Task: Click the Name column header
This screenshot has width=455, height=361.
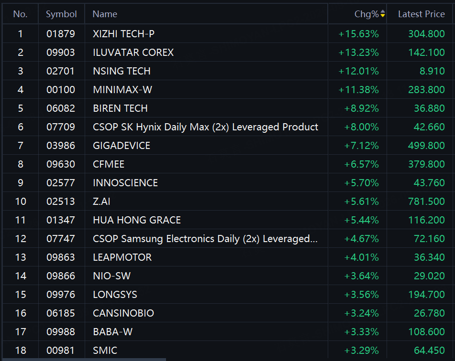Action: click(105, 14)
